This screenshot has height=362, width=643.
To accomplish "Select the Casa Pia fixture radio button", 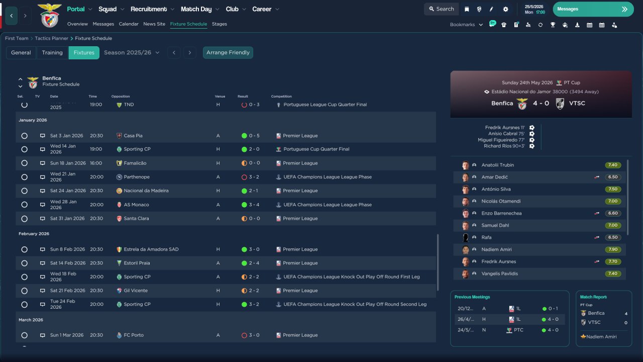I will tap(24, 136).
